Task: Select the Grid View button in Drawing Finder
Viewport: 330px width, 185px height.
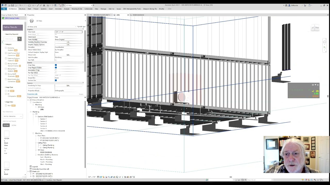Action: point(6,125)
